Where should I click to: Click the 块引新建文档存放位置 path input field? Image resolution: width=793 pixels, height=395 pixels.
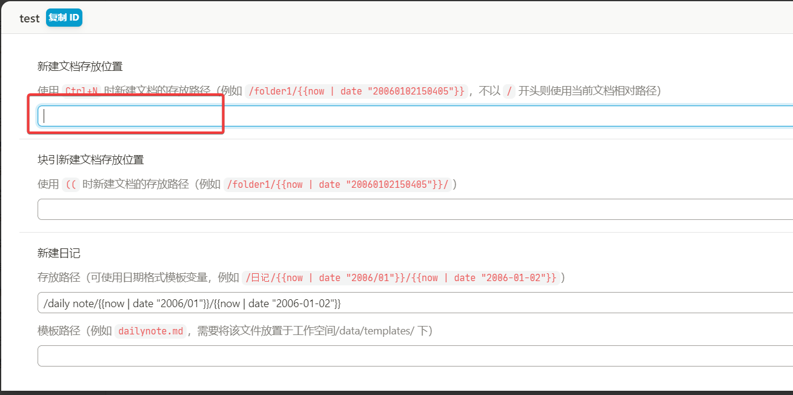click(416, 209)
